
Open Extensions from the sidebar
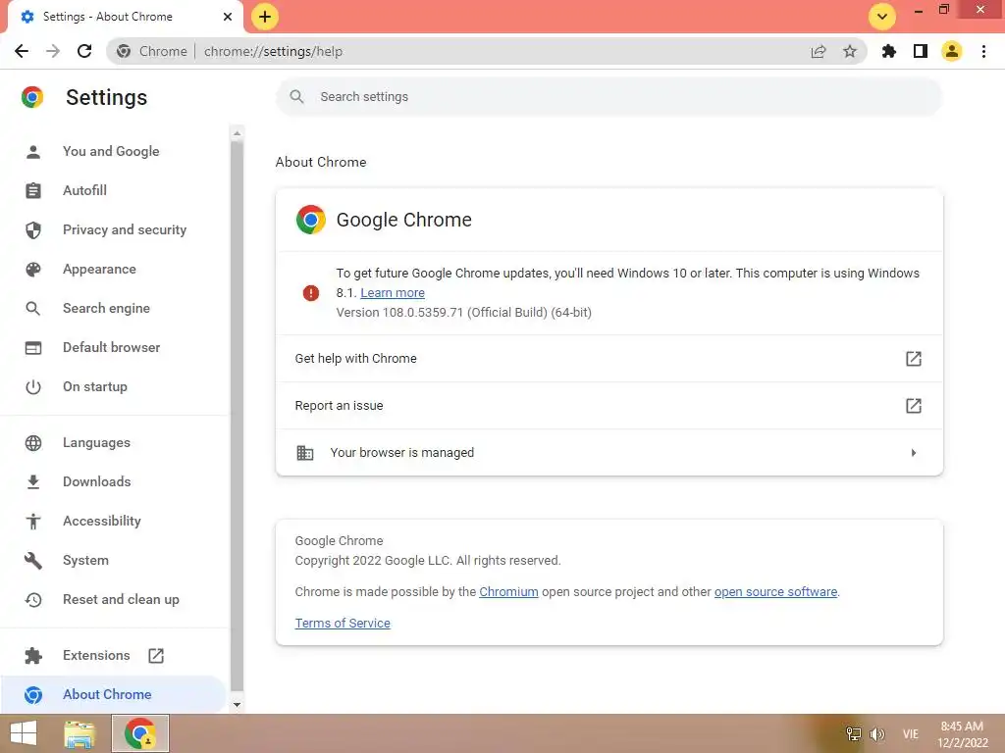click(96, 656)
